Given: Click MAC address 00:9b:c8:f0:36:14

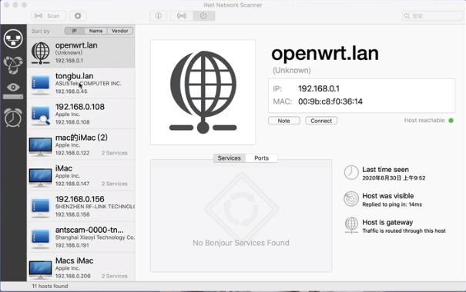Looking at the screenshot, I should 330,101.
